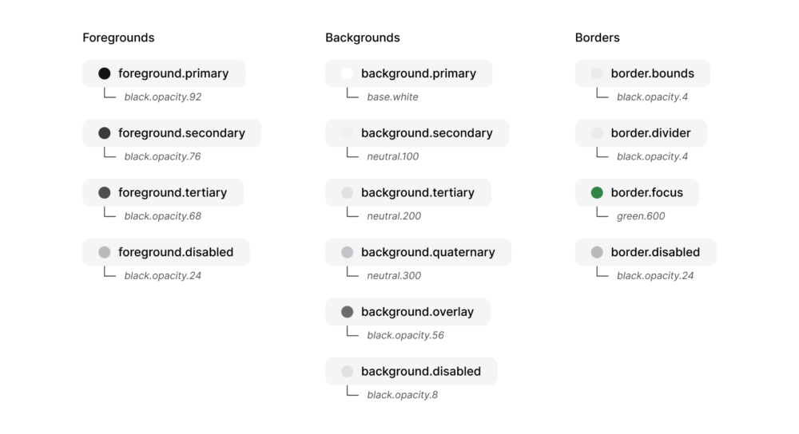Screen dimensions: 799x434
Task: Click the foreground.secondary token chip
Action: 172,132
